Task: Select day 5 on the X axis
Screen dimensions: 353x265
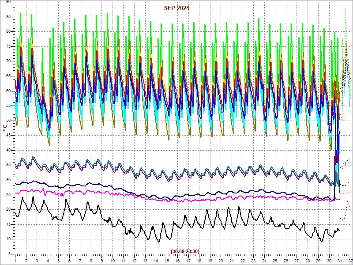Action: (x=59, y=261)
